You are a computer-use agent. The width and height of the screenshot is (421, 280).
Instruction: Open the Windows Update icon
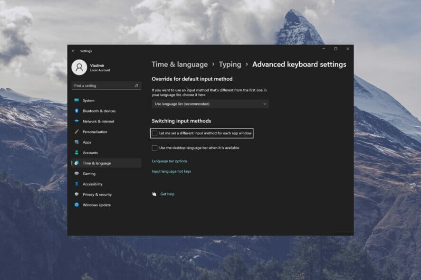77,205
